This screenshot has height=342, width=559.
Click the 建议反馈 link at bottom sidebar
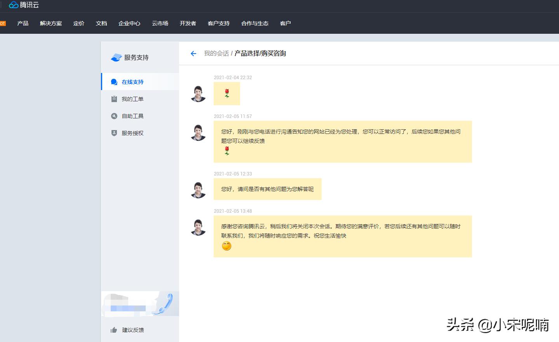click(x=134, y=330)
